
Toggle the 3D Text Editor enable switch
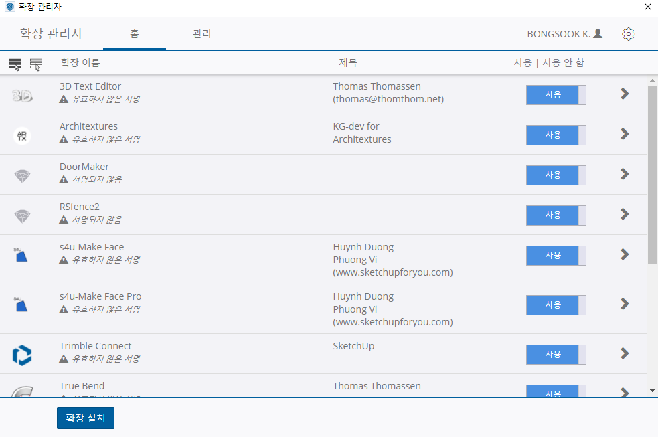point(556,95)
